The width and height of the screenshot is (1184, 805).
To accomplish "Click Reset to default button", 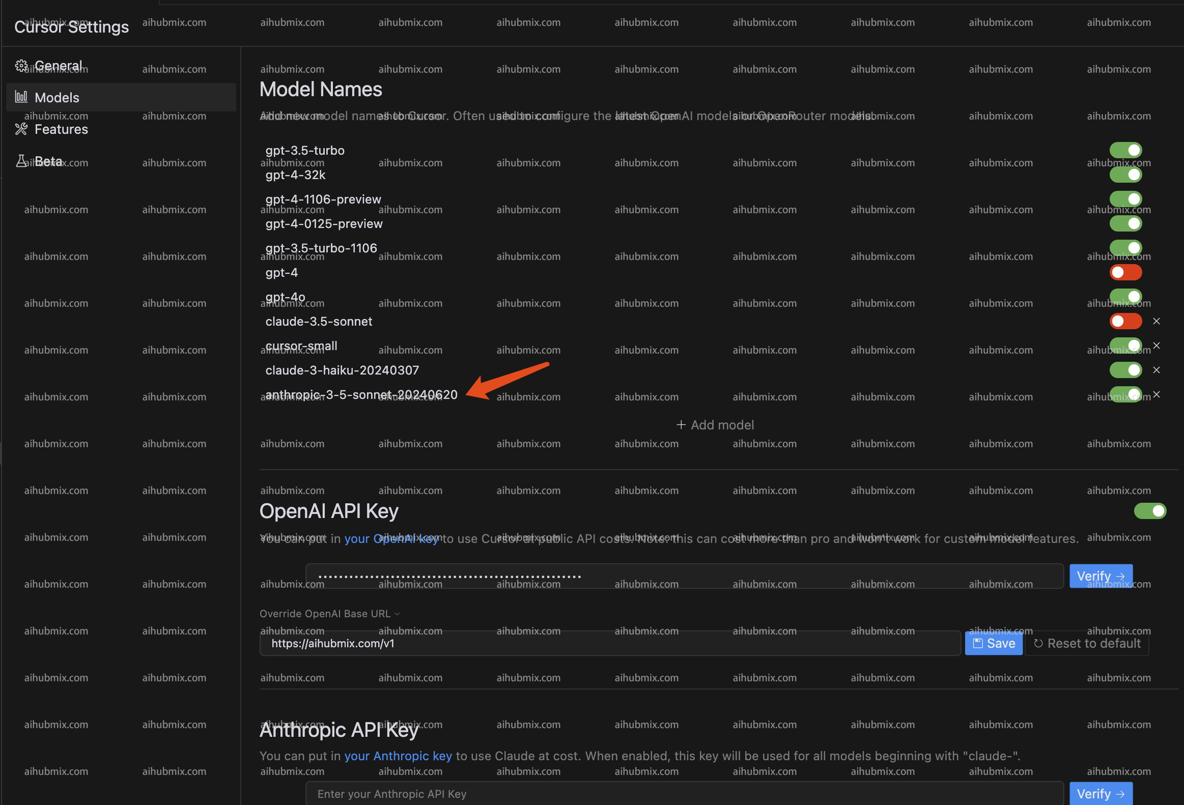I will coord(1087,643).
